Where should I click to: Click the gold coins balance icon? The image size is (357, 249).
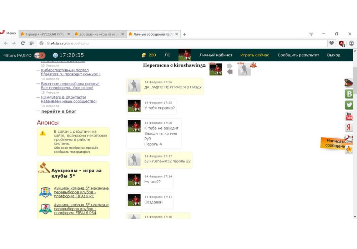pyautogui.click(x=144, y=55)
